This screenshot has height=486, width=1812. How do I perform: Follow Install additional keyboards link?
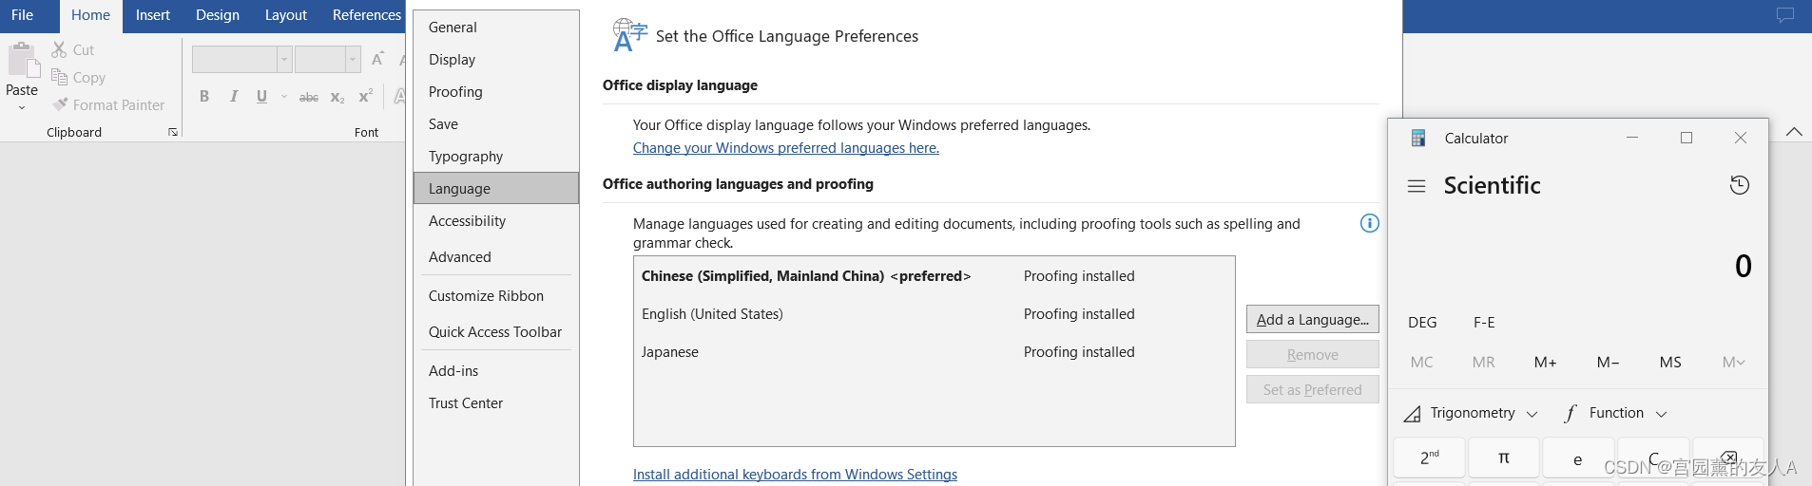pos(795,475)
